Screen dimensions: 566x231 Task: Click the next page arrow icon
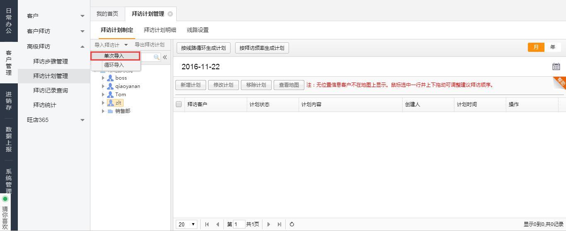point(269,224)
